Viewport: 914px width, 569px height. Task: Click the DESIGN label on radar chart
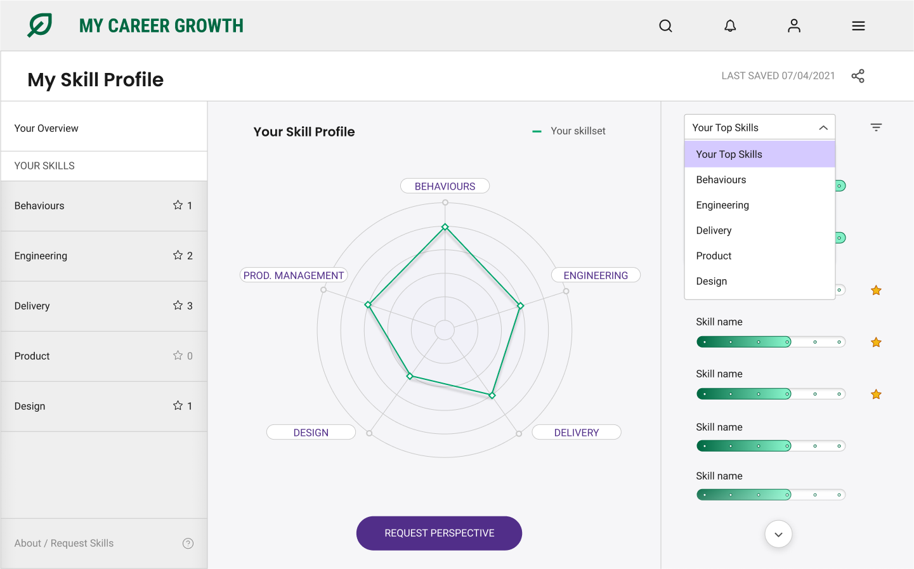pyautogui.click(x=311, y=433)
